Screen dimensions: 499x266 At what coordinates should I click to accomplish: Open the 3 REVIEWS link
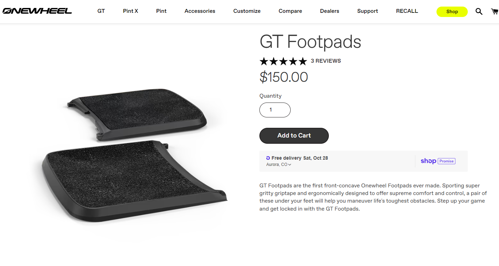[x=326, y=61]
